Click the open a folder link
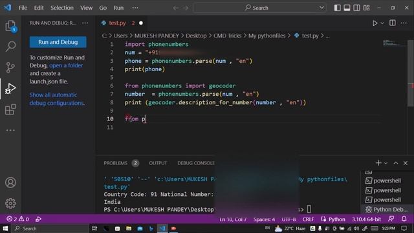The height and width of the screenshot is (233, 414). (x=66, y=65)
